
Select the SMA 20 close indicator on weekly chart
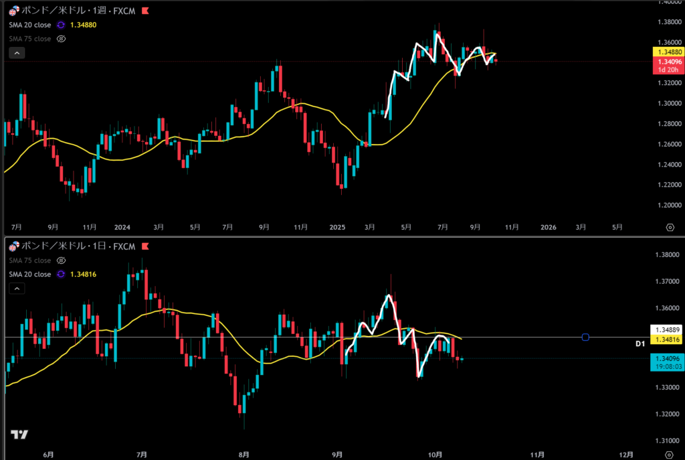29,25
